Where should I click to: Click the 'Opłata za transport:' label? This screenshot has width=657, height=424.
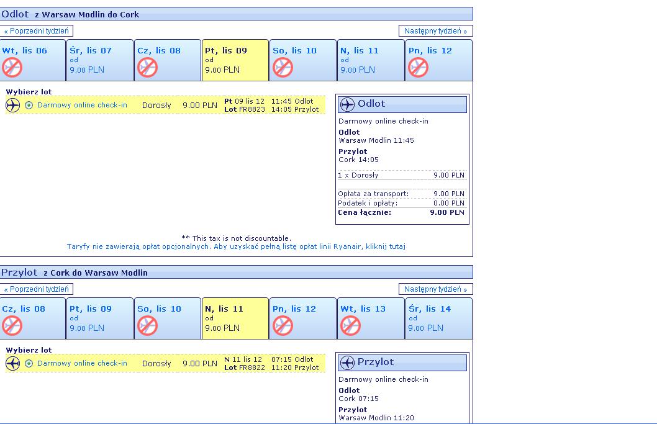click(x=373, y=194)
